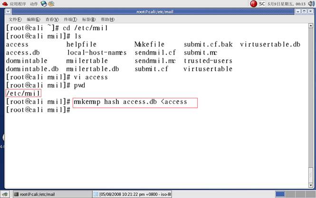This screenshot has width=316, height=198.
Task: Select the first workspace in workspace switcher
Action: click(281, 194)
